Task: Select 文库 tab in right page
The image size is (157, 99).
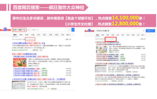Action: click(138, 35)
